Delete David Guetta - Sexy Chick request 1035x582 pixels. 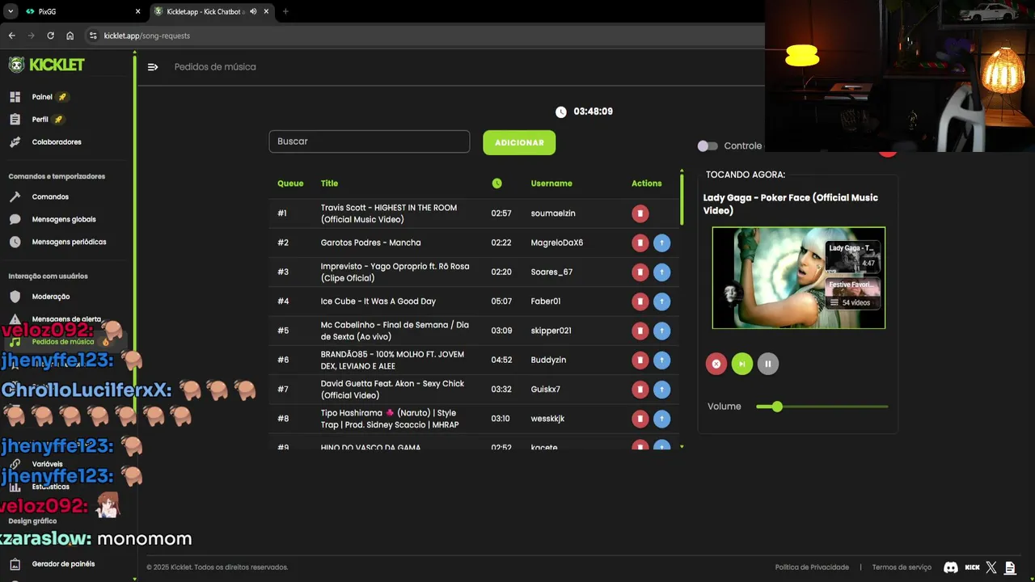click(x=640, y=390)
